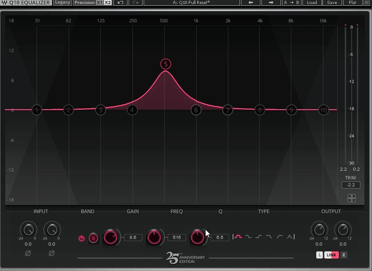This screenshot has height=271, width=372.
Task: Select the high-shelf filter type icon
Action: tap(258, 237)
